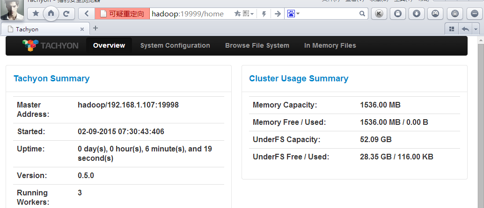Click the uptime value text
Screen dimensions: 484x208
coord(145,154)
